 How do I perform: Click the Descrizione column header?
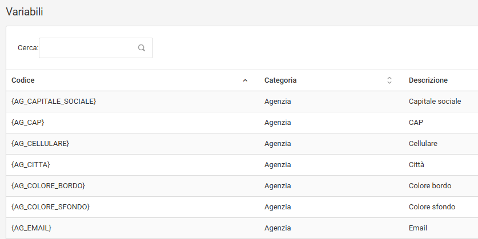[428, 80]
